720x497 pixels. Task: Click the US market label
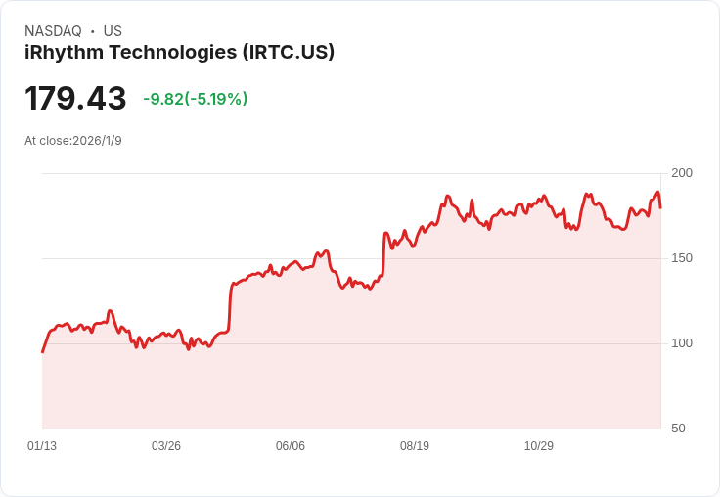(x=112, y=31)
